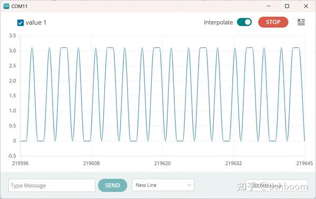Open the baud rate dropdown

pyautogui.click(x=276, y=185)
